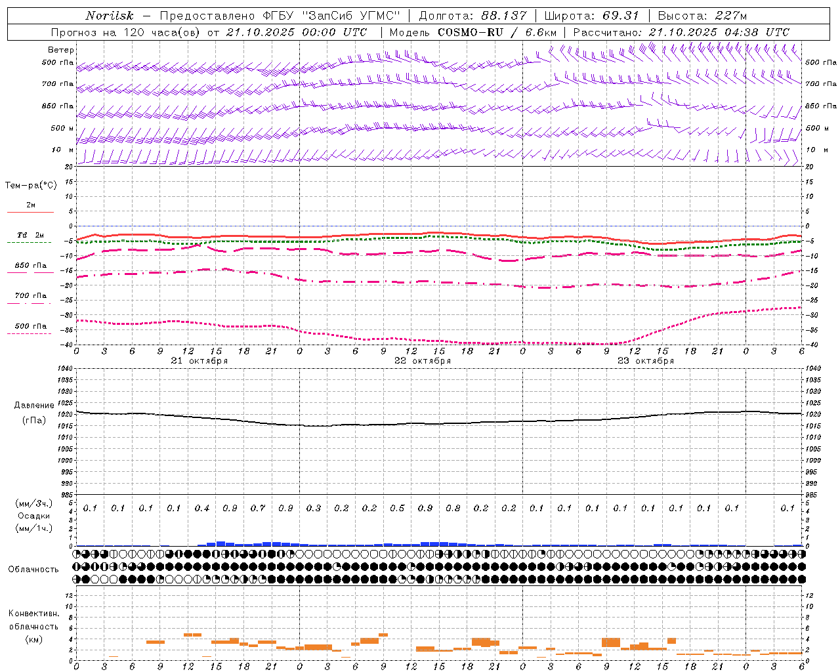Click the '22 октября' date label
This screenshot has width=840, height=672.
tap(423, 361)
